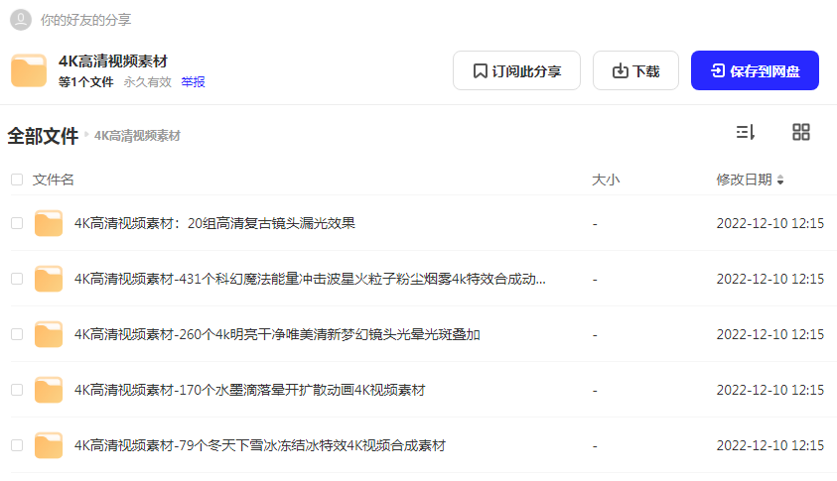This screenshot has height=481, width=837.
Task: Click the share title 4K高清视频素材
Action: click(112, 61)
